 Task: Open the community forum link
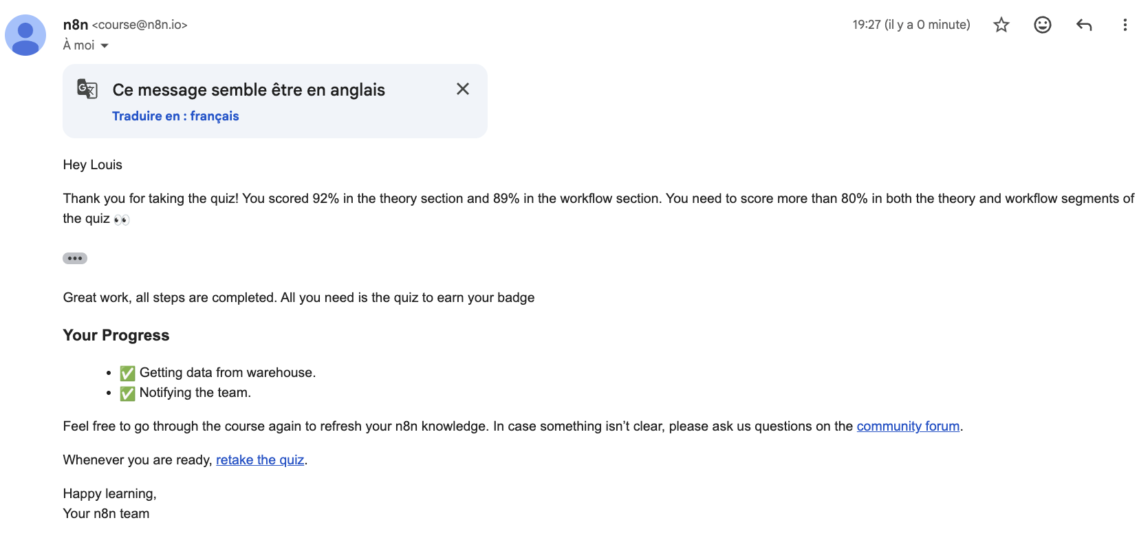pyautogui.click(x=908, y=427)
